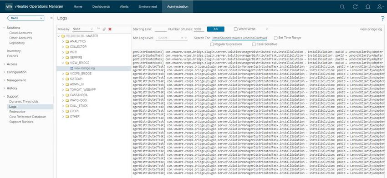Expand the Configuration sidebar section

pos(4,72)
